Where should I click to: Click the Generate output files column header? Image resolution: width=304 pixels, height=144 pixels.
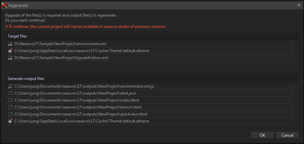pyautogui.click(x=148, y=79)
